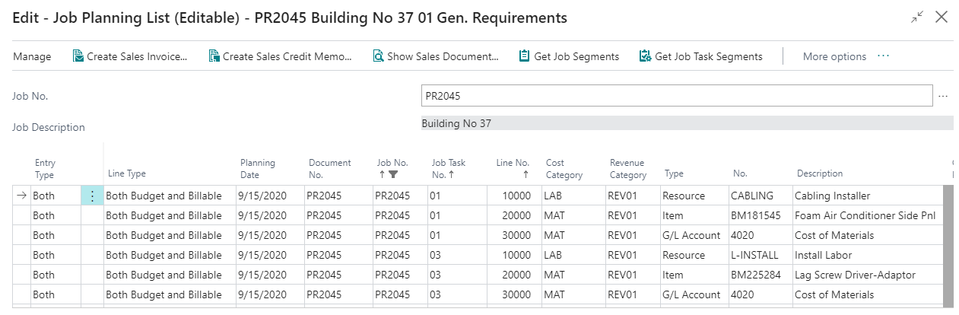
Task: Select the Lag Screw Driver-Adaptor description cell
Action: click(855, 275)
